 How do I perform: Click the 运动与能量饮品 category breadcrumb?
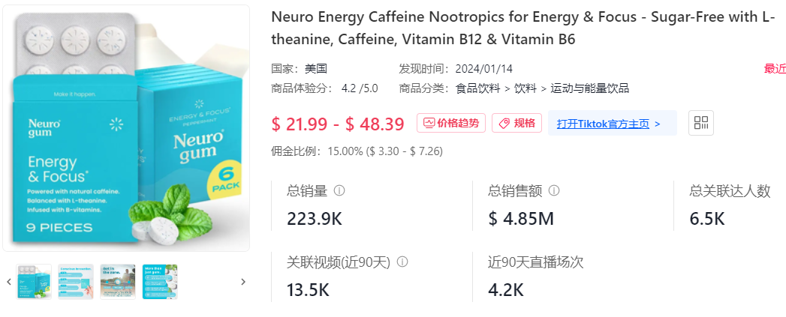pyautogui.click(x=589, y=89)
